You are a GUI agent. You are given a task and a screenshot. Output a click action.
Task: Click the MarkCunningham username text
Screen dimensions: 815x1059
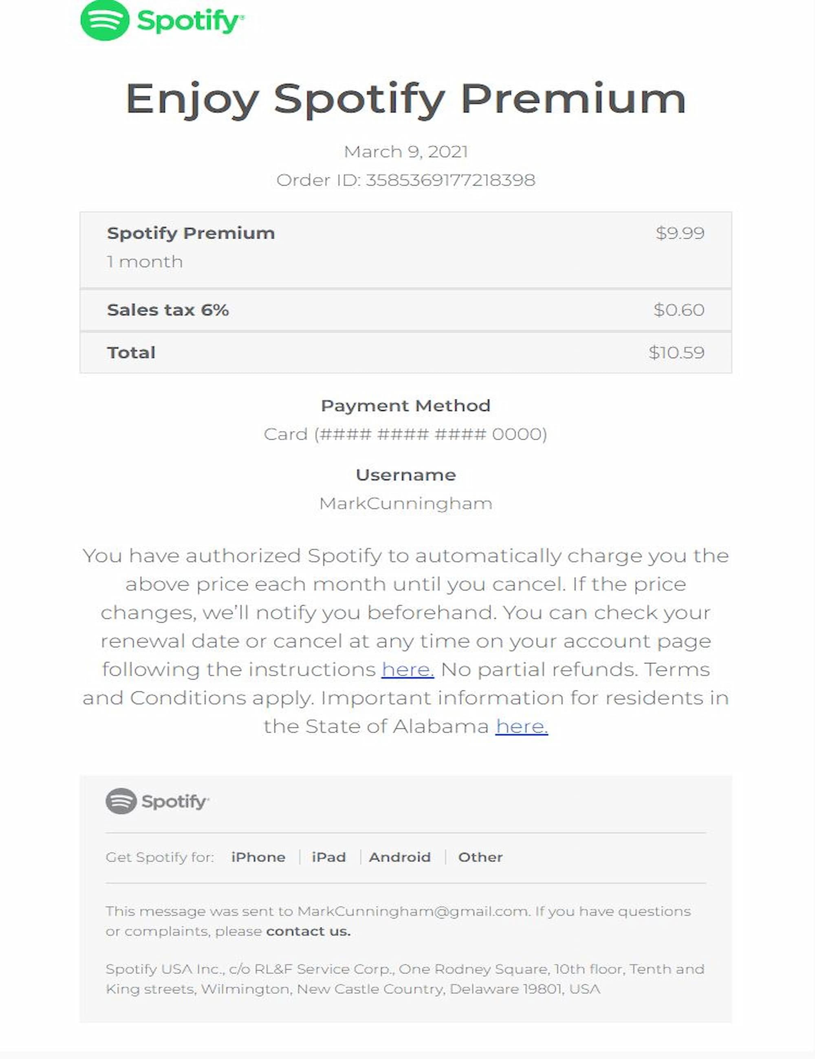pyautogui.click(x=405, y=503)
